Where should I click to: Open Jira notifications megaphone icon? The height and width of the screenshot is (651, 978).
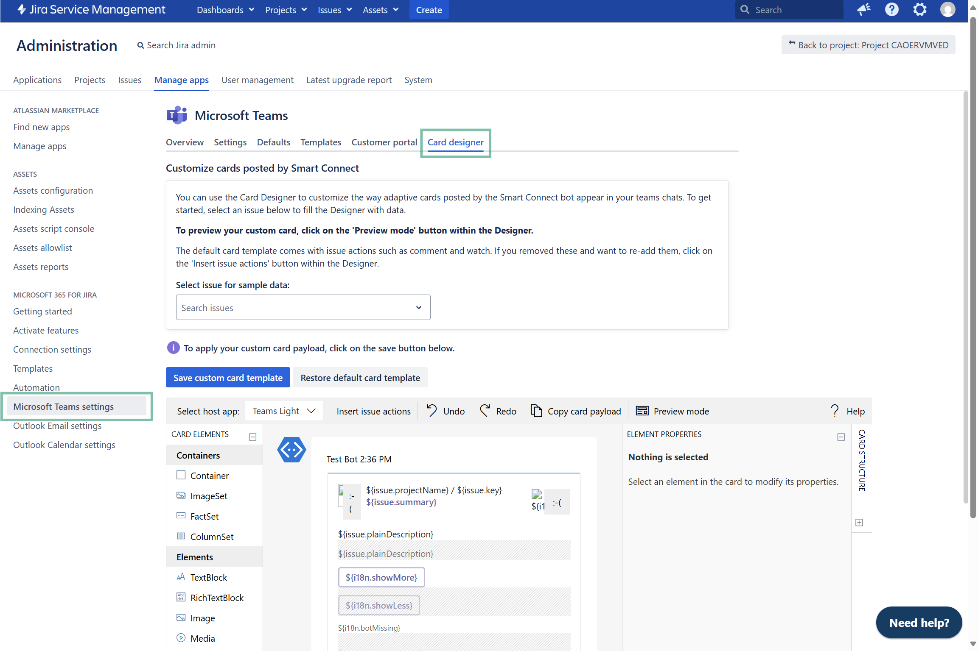point(863,10)
